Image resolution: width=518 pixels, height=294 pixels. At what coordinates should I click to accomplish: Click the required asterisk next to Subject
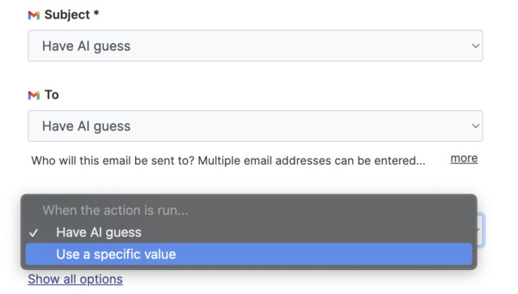coord(96,13)
